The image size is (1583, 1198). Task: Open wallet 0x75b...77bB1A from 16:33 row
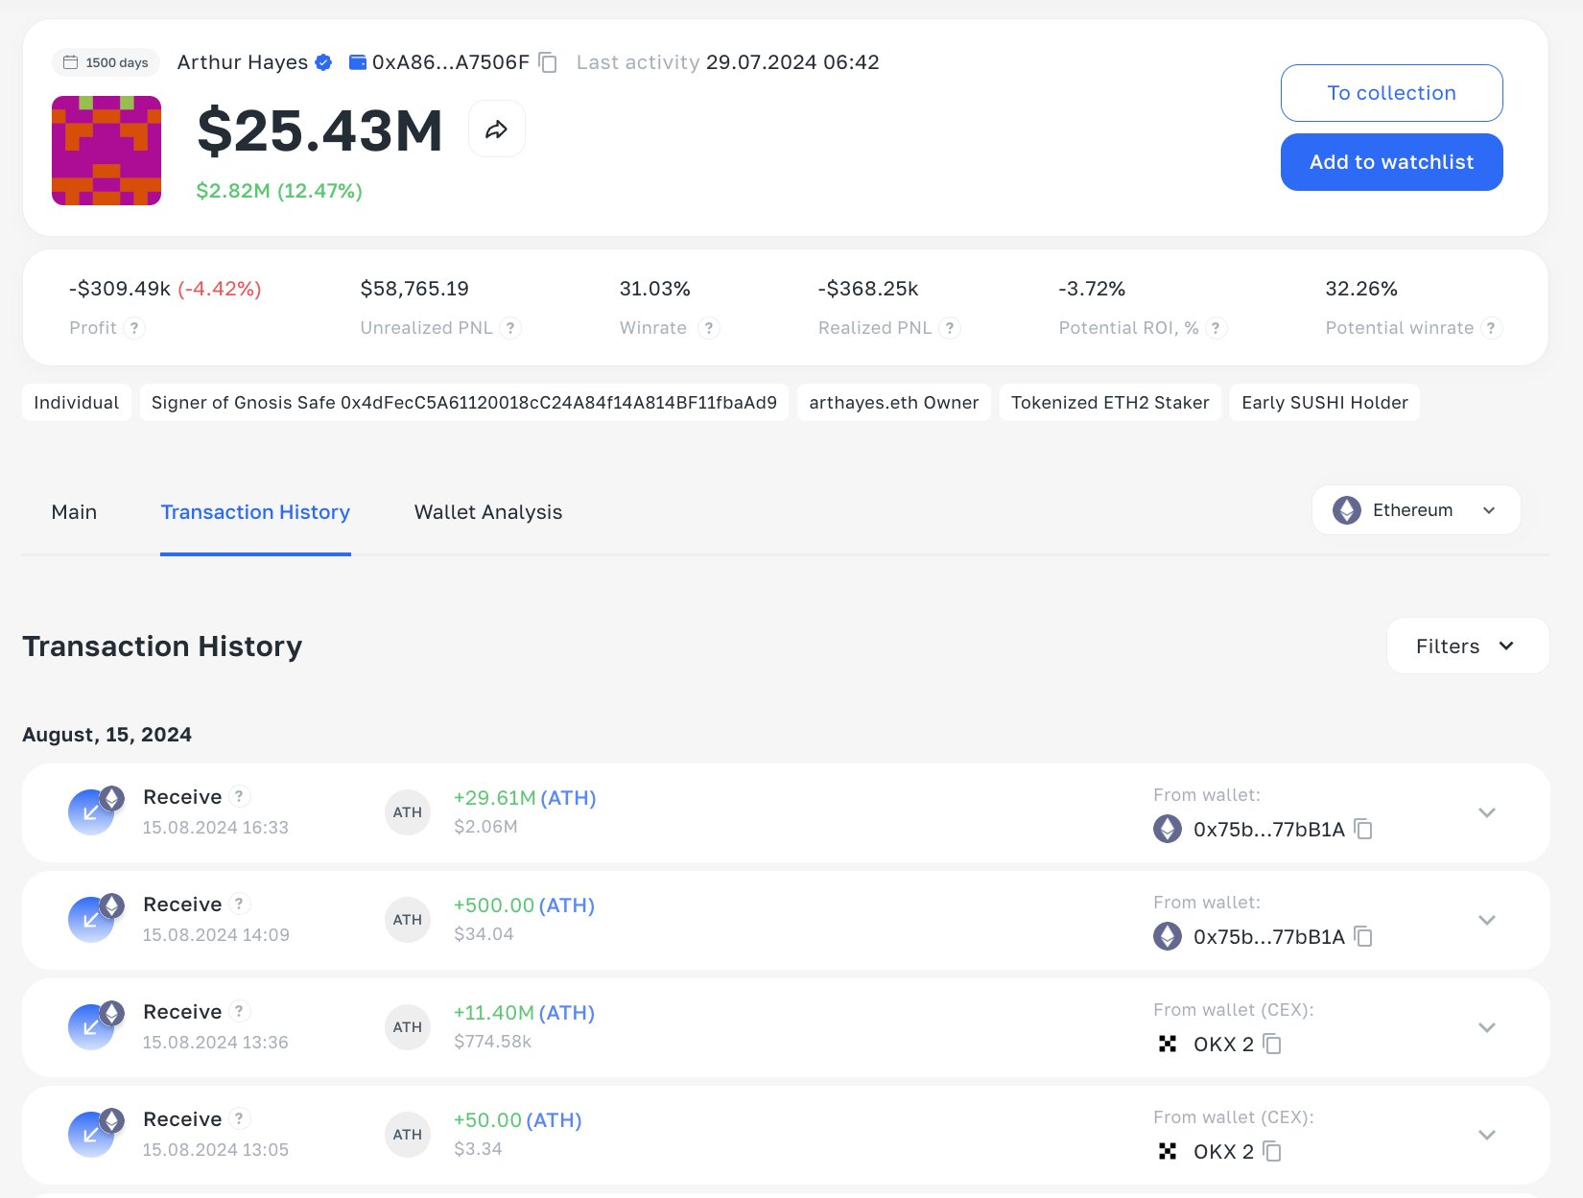[x=1269, y=830]
